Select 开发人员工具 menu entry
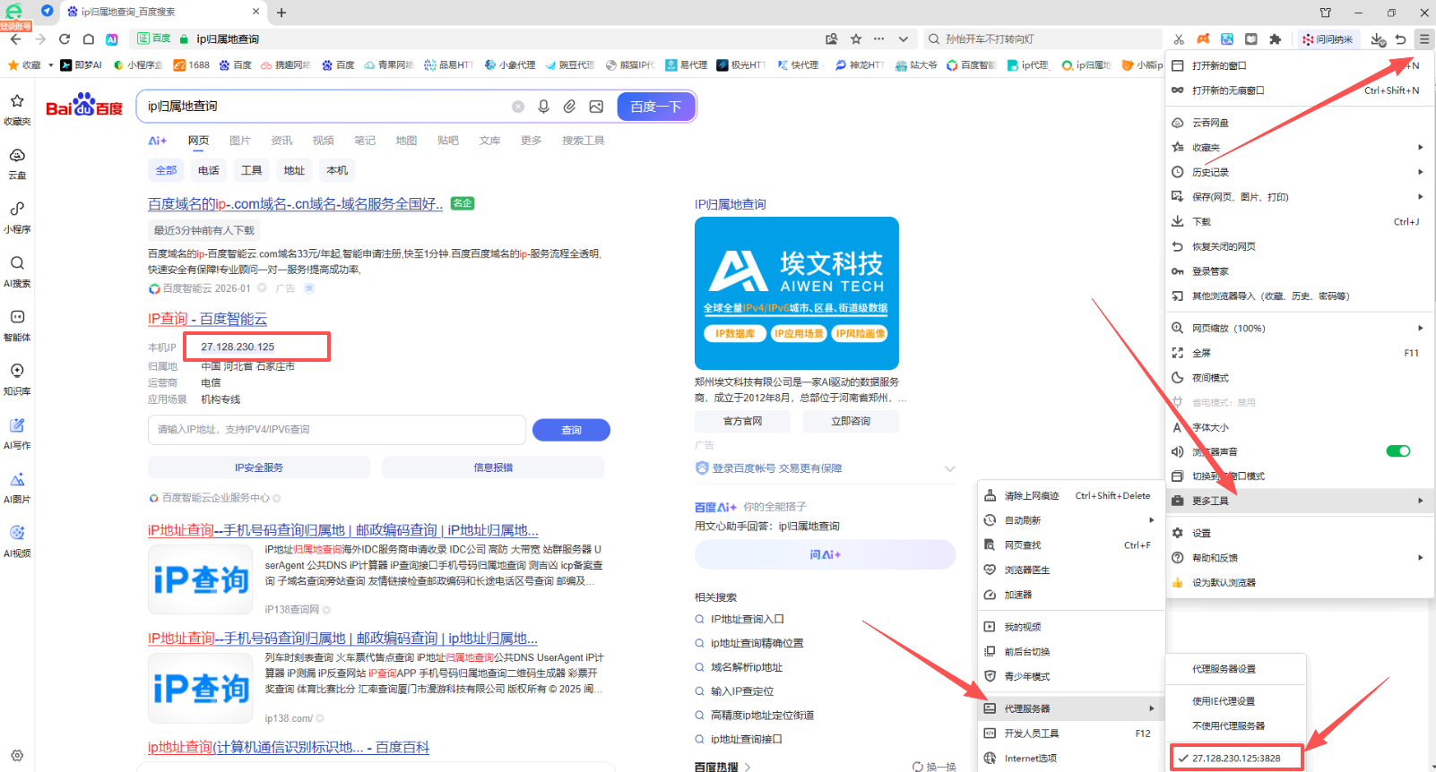This screenshot has height=772, width=1436. pos(1070,733)
